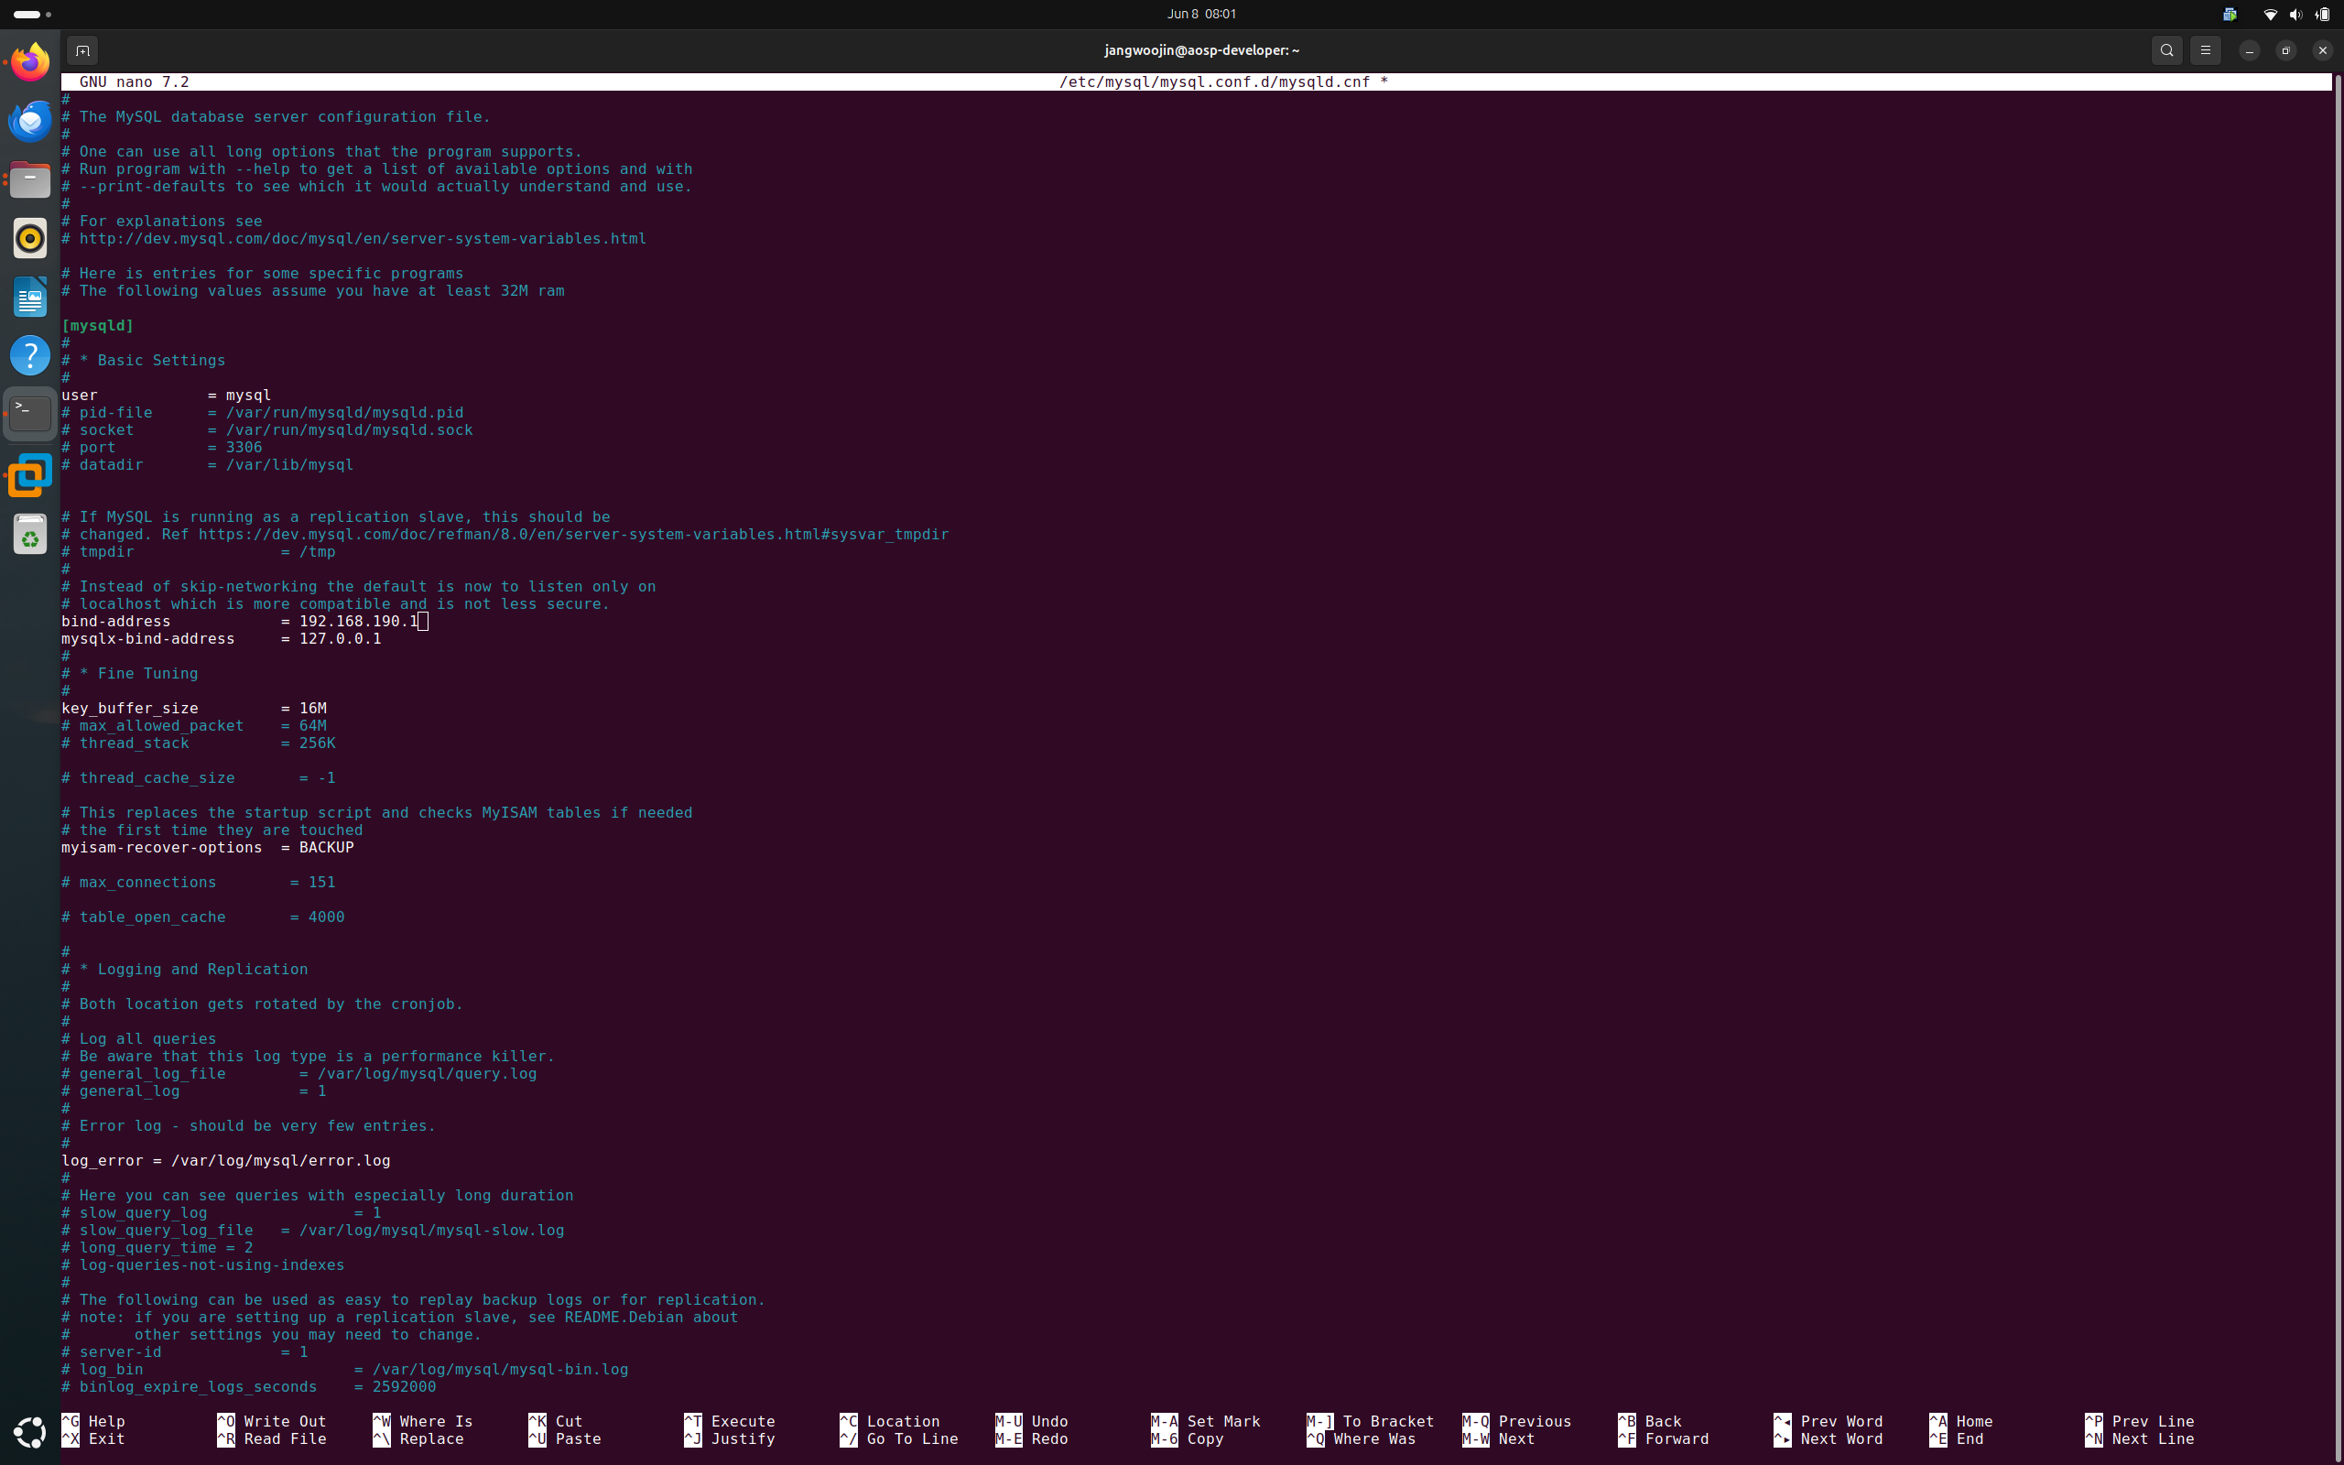Viewport: 2344px width, 1465px height.
Task: Click ^C Location shortcut label
Action: [x=889, y=1421]
